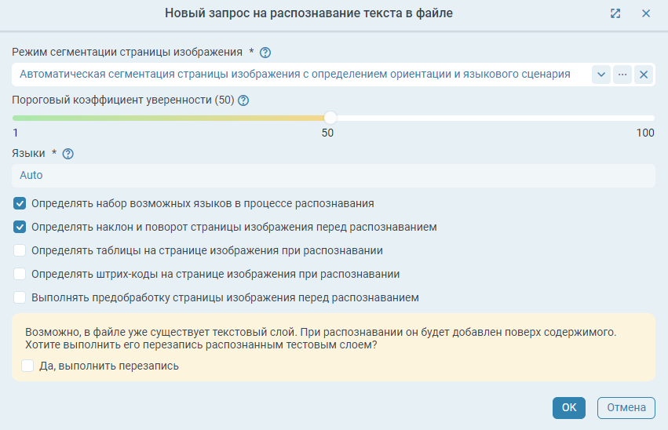The width and height of the screenshot is (668, 430).
Task: Open help for confidence threshold coefficient
Action: [x=243, y=100]
